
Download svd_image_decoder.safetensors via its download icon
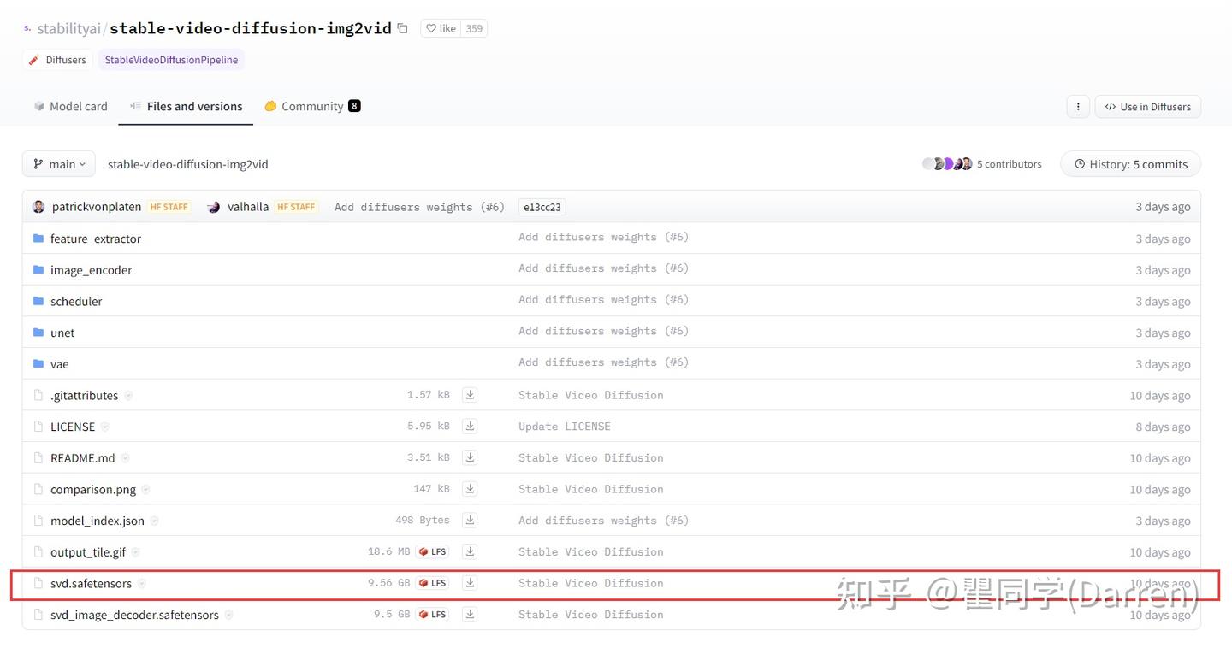[470, 614]
